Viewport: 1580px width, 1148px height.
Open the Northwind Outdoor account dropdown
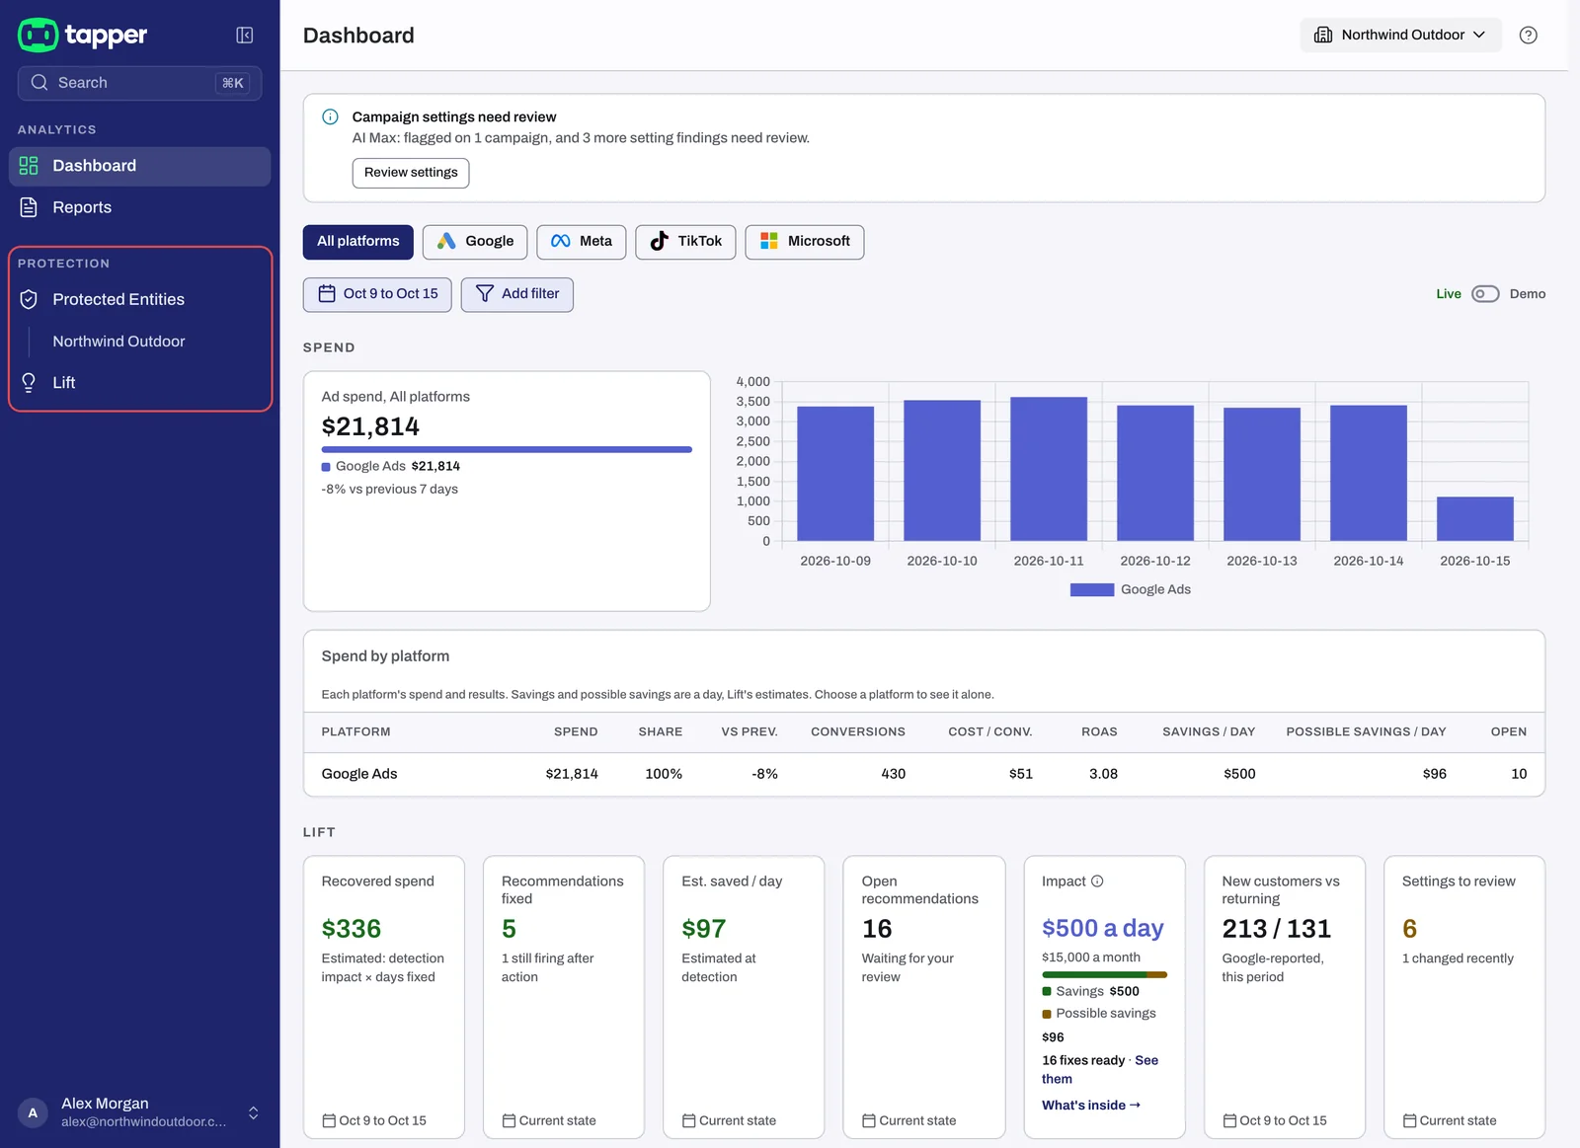pyautogui.click(x=1400, y=35)
